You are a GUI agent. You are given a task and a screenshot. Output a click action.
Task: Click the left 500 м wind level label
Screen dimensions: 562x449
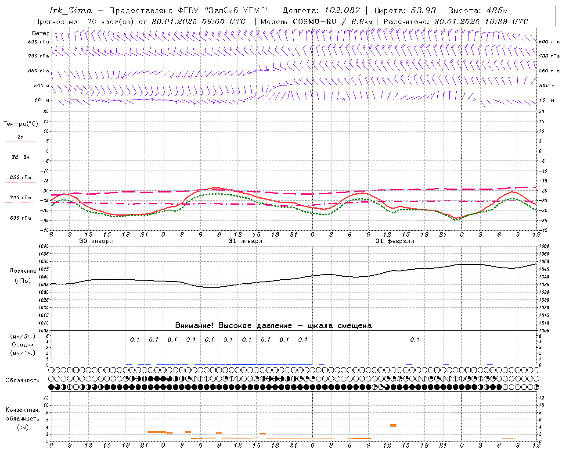point(42,86)
